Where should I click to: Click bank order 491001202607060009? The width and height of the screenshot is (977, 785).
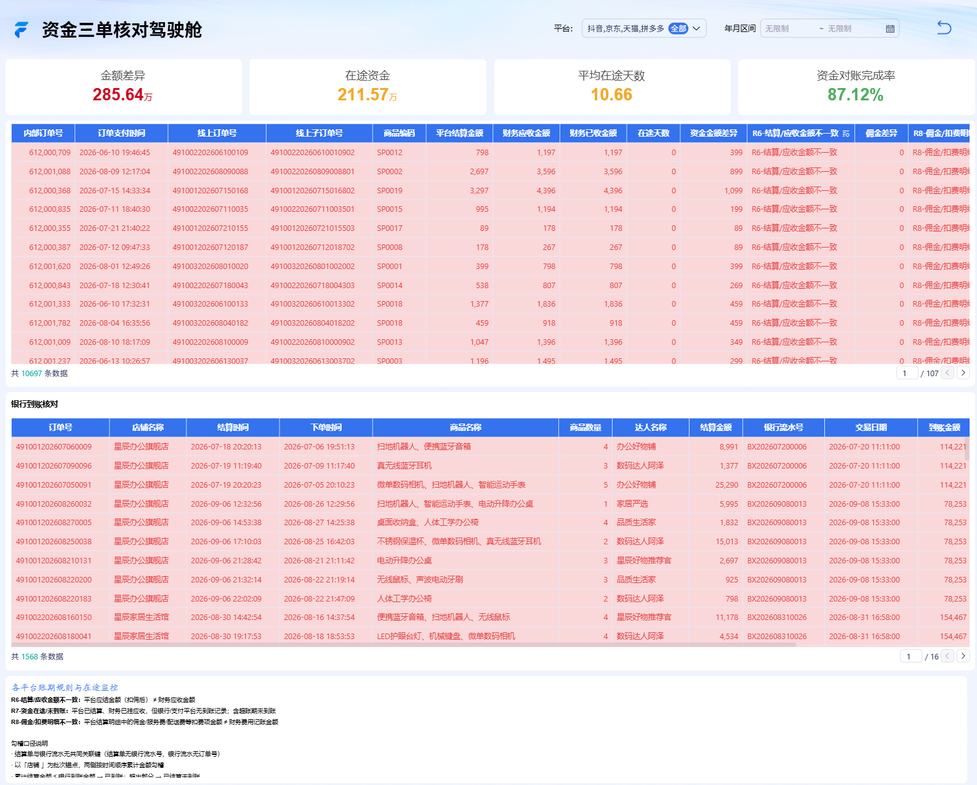(54, 447)
